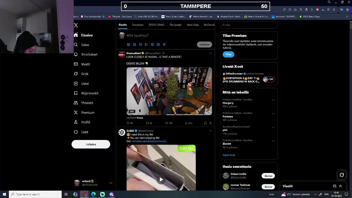Add GIF icon in the composer

[134, 45]
